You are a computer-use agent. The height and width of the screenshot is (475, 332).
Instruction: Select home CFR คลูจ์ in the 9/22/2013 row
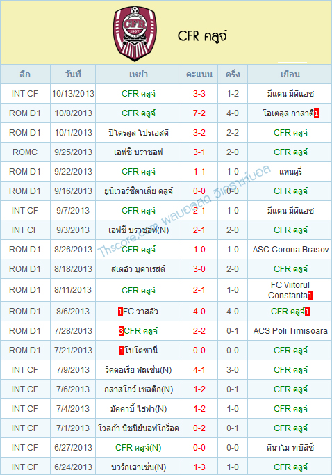[x=138, y=172]
